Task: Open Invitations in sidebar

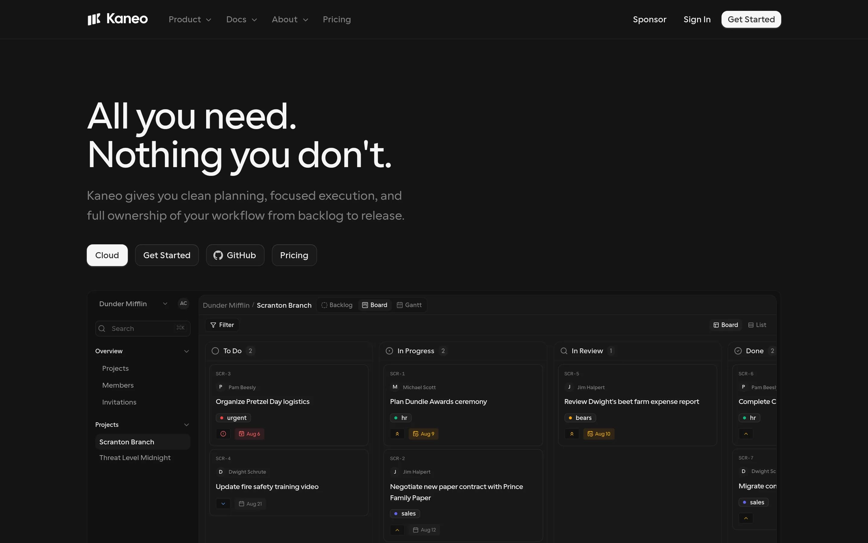Action: (119, 402)
